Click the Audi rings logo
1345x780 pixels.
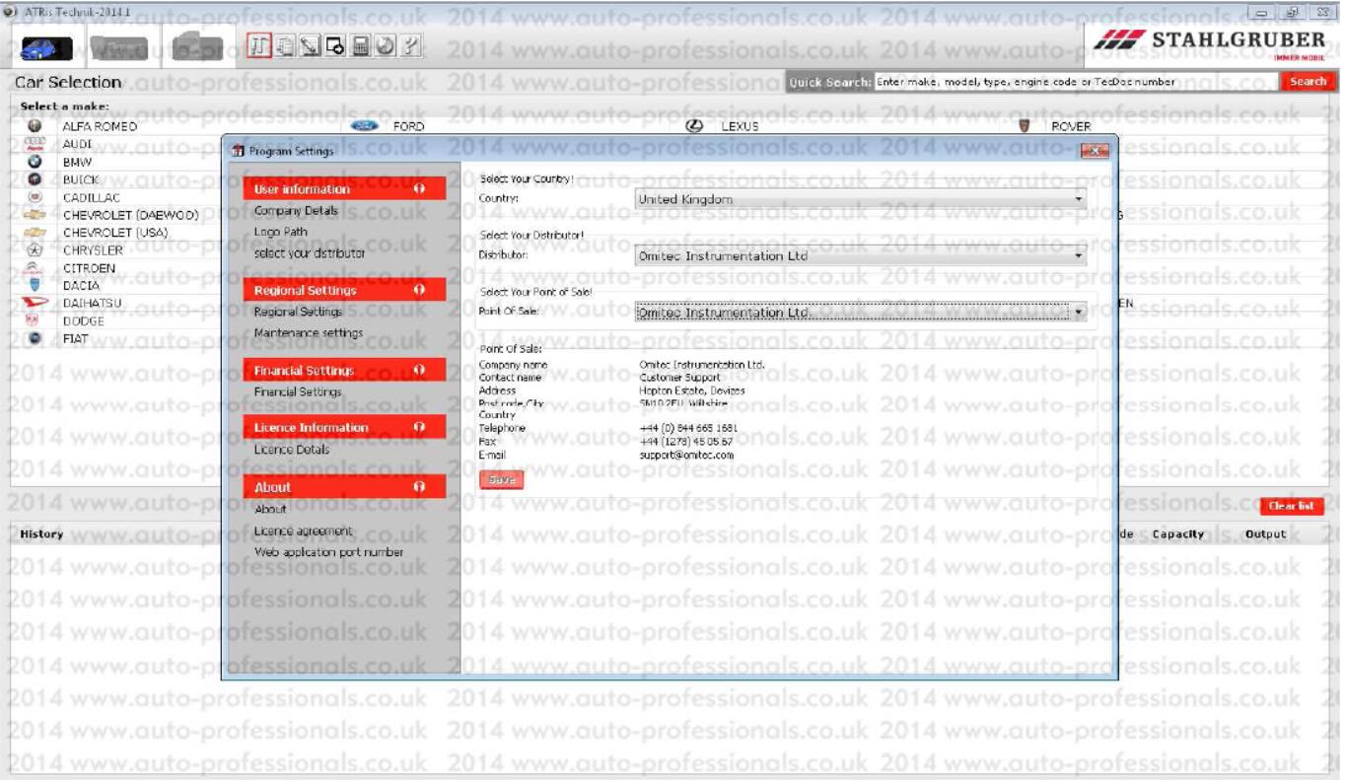click(x=35, y=144)
